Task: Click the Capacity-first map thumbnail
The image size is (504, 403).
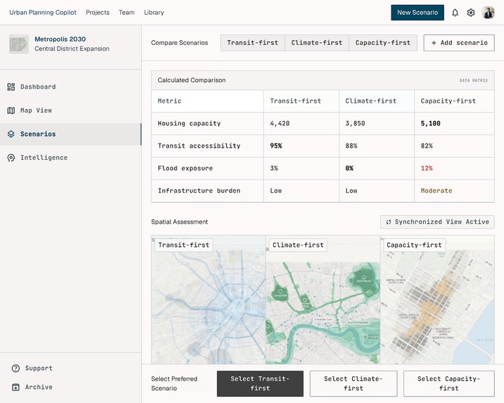Action: [437, 300]
